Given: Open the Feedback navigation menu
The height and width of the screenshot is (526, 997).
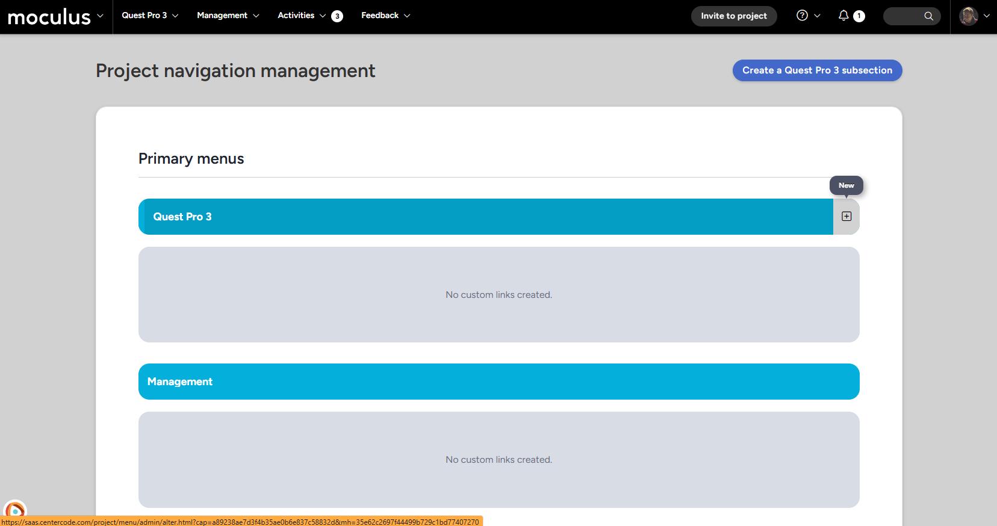Looking at the screenshot, I should click(385, 16).
